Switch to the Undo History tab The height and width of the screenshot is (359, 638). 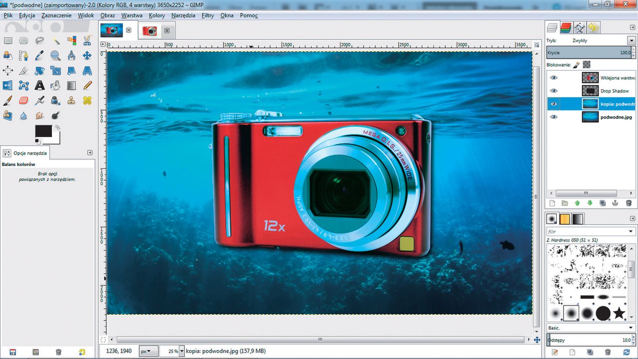pyautogui.click(x=593, y=27)
